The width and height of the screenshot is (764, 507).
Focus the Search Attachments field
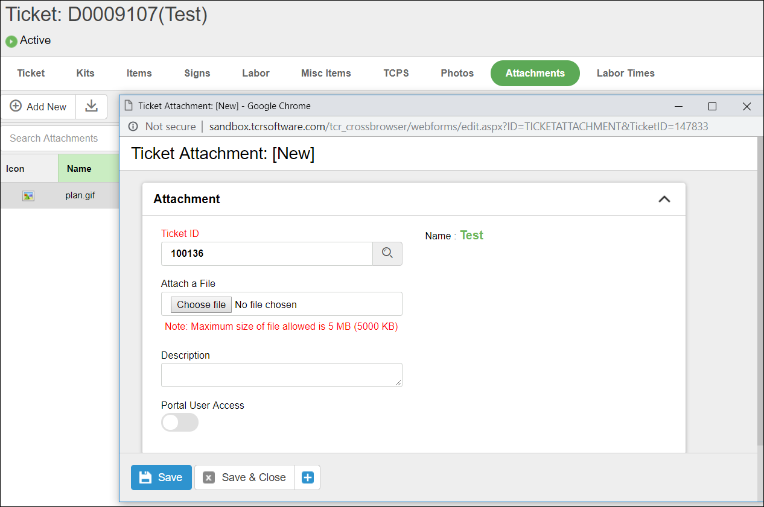(x=60, y=139)
